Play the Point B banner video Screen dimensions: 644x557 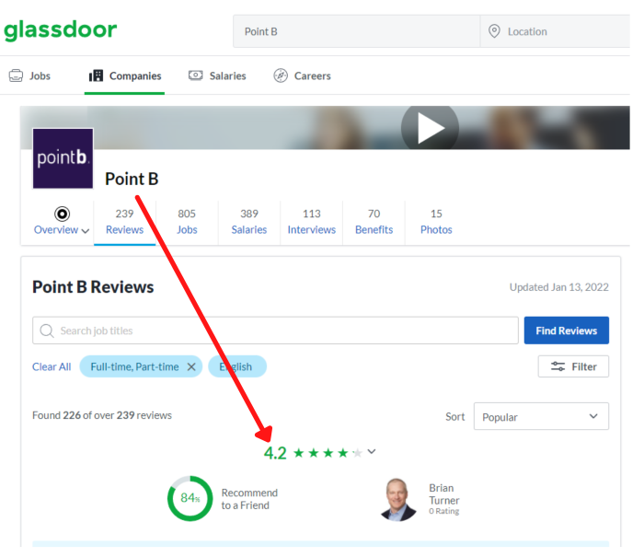pos(429,128)
